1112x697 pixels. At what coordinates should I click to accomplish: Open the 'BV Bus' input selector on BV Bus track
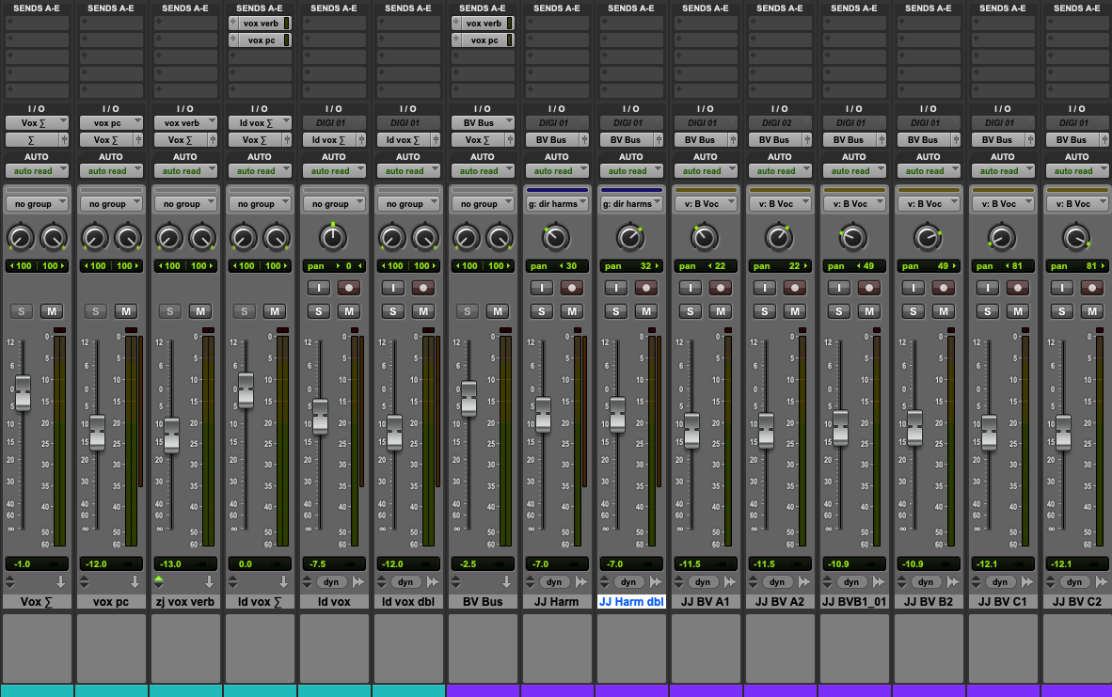(483, 122)
